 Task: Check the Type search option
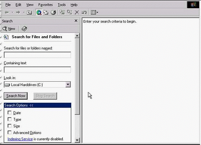10,119
